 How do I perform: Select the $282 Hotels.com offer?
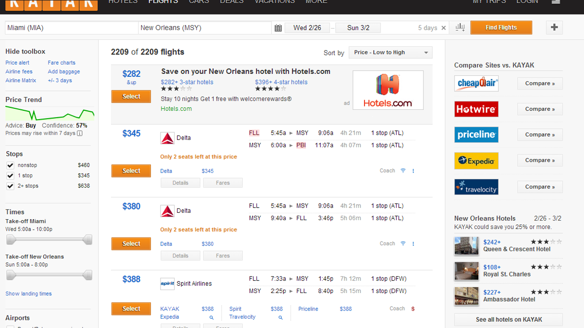(x=131, y=97)
